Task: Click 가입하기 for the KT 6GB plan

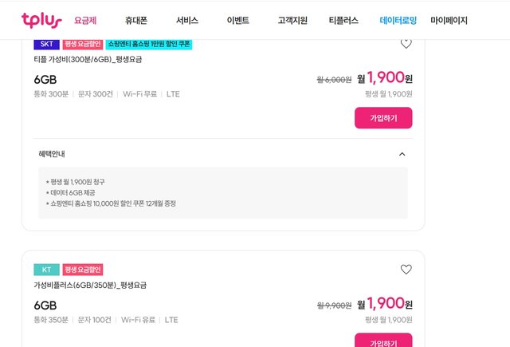Action: pyautogui.click(x=383, y=340)
